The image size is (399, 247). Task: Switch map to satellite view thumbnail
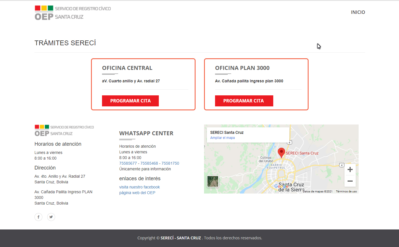pos(213,181)
